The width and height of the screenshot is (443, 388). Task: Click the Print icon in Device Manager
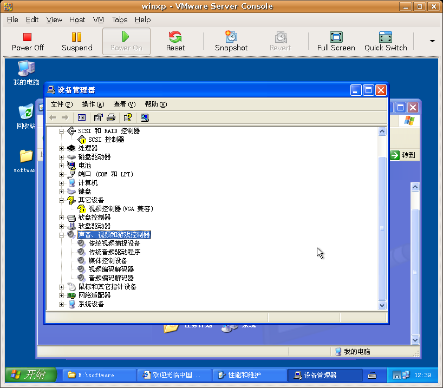(111, 117)
